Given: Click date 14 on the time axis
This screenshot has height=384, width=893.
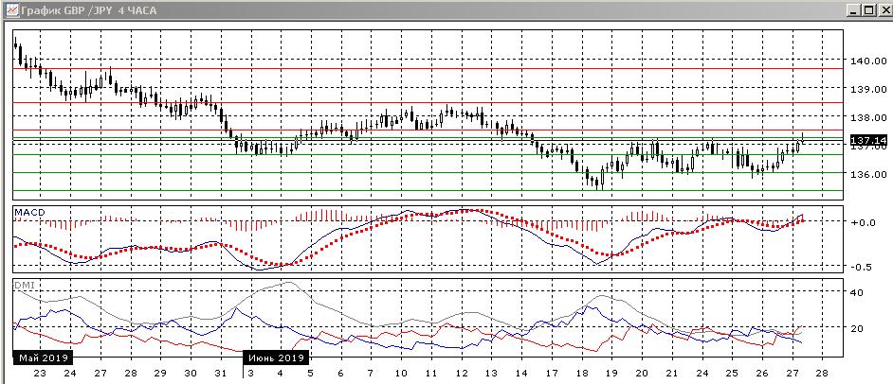Looking at the screenshot, I should click(x=521, y=374).
